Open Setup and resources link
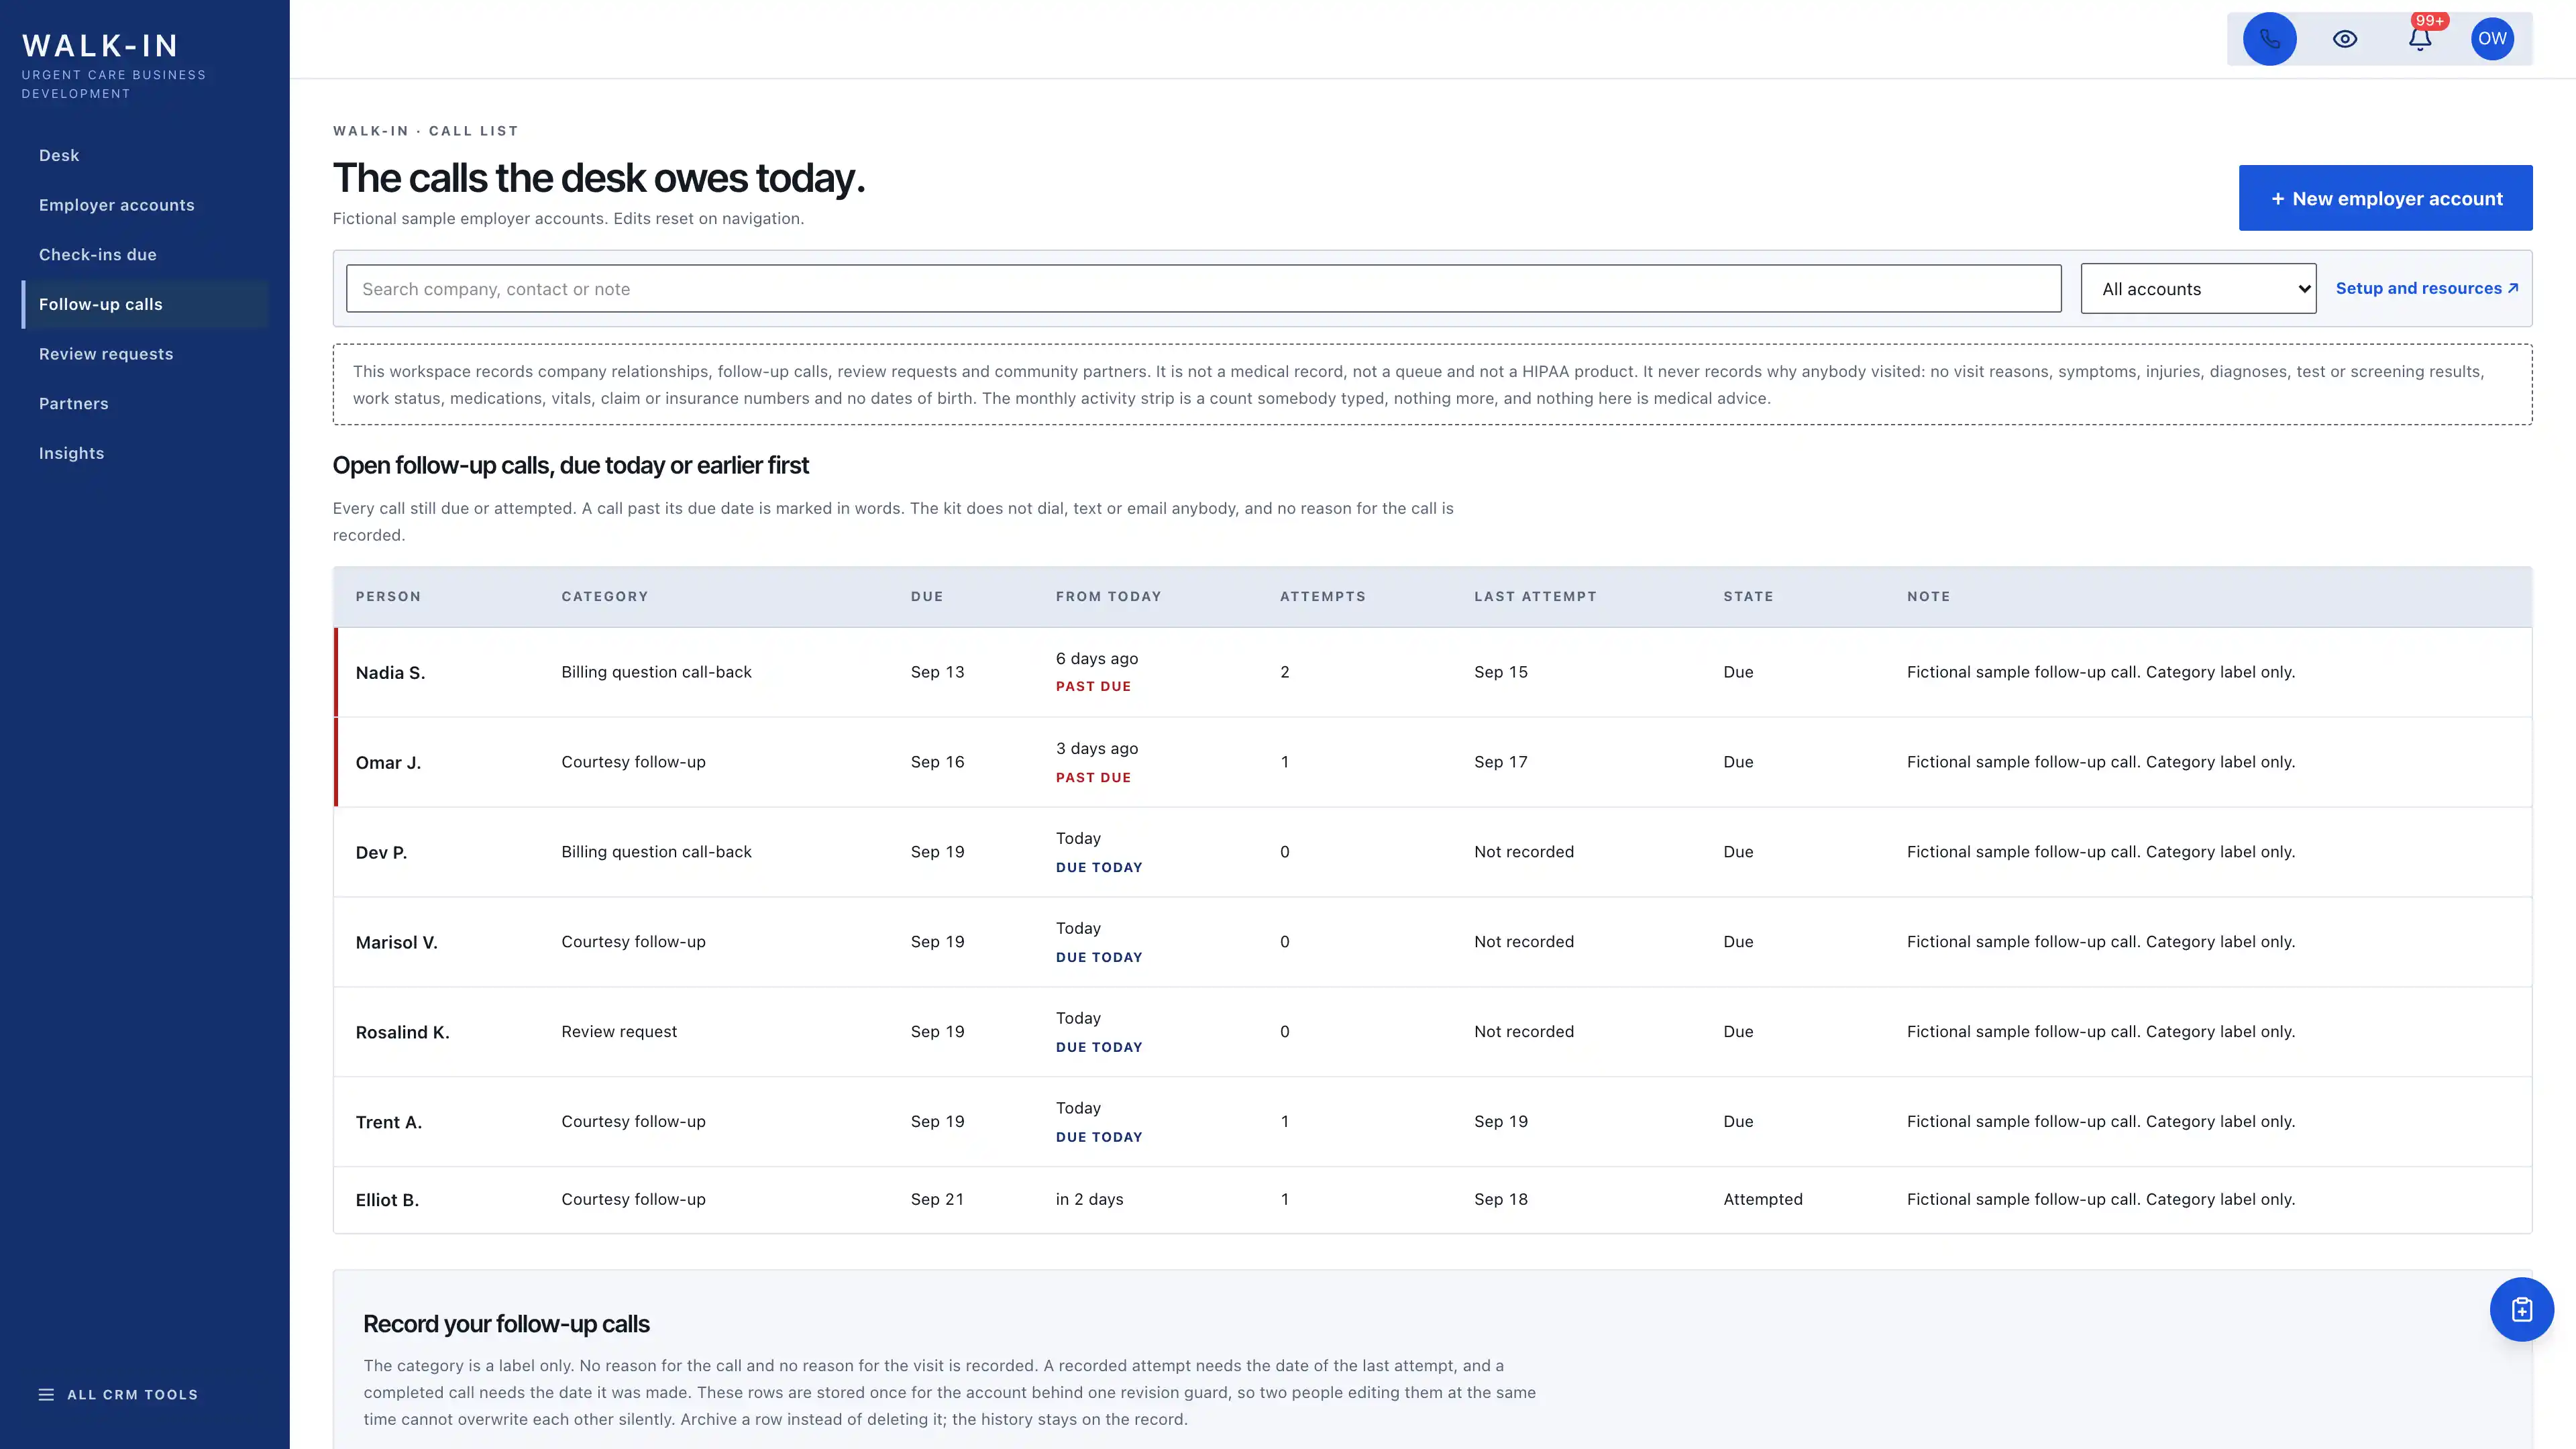Image resolution: width=2576 pixels, height=1449 pixels. (x=2426, y=288)
